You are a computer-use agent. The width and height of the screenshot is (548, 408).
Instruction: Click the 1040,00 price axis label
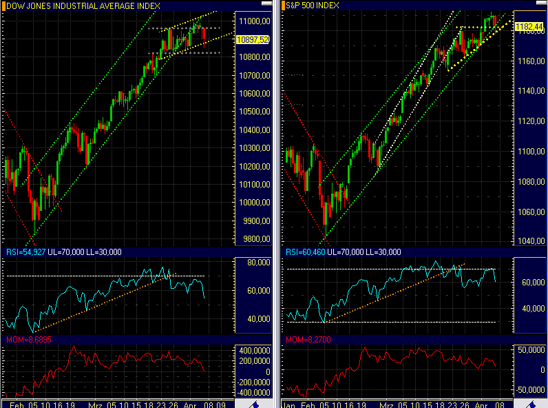tap(531, 241)
